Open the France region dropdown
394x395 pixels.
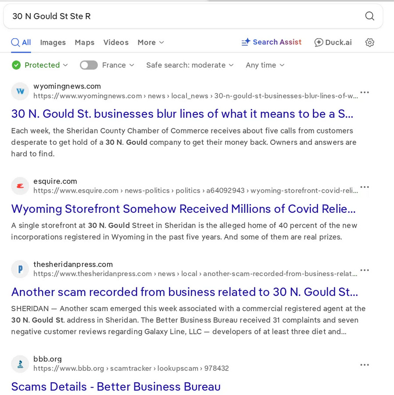118,65
